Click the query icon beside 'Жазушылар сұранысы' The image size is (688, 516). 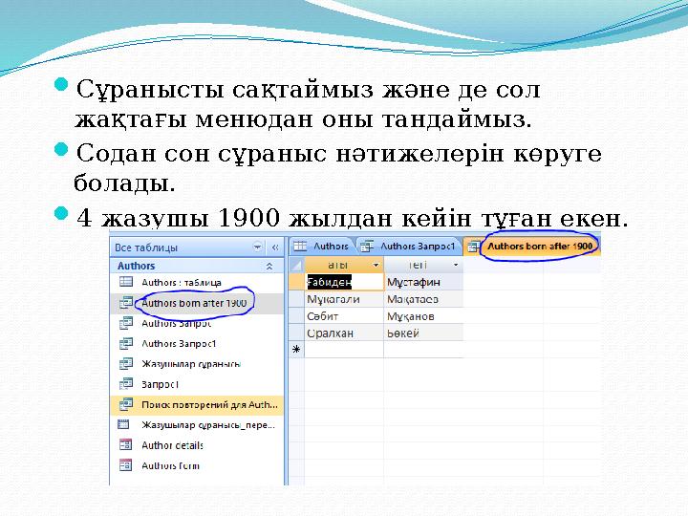click(x=125, y=363)
